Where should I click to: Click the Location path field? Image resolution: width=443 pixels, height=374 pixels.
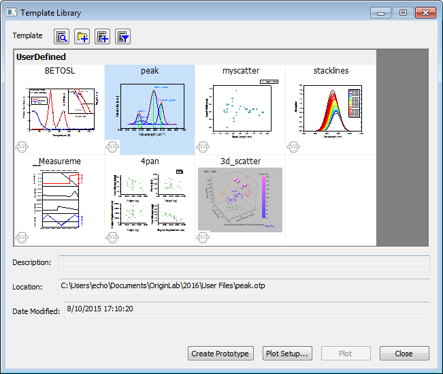click(x=244, y=286)
